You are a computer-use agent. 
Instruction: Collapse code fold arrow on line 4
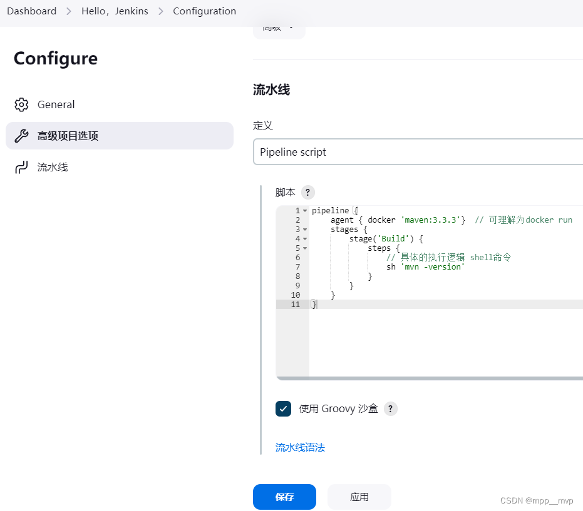pos(305,239)
